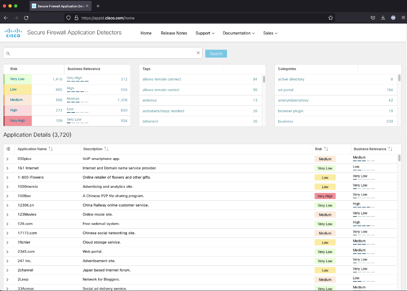Open the Support dropdown menu
Screen dimensions: 407x291
(x=205, y=33)
